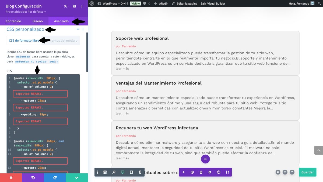The height and width of the screenshot is (182, 323).
Task: Open the three-dot menu in Blog Configuración
Action: pos(82,6)
